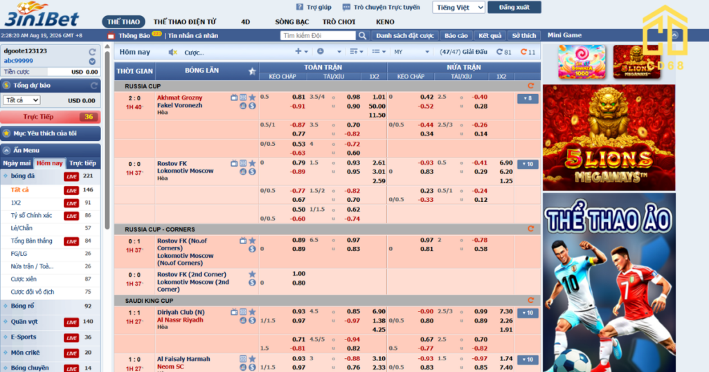Refresh the RUSSIA CUP league section
The image size is (709, 372).
531,86
